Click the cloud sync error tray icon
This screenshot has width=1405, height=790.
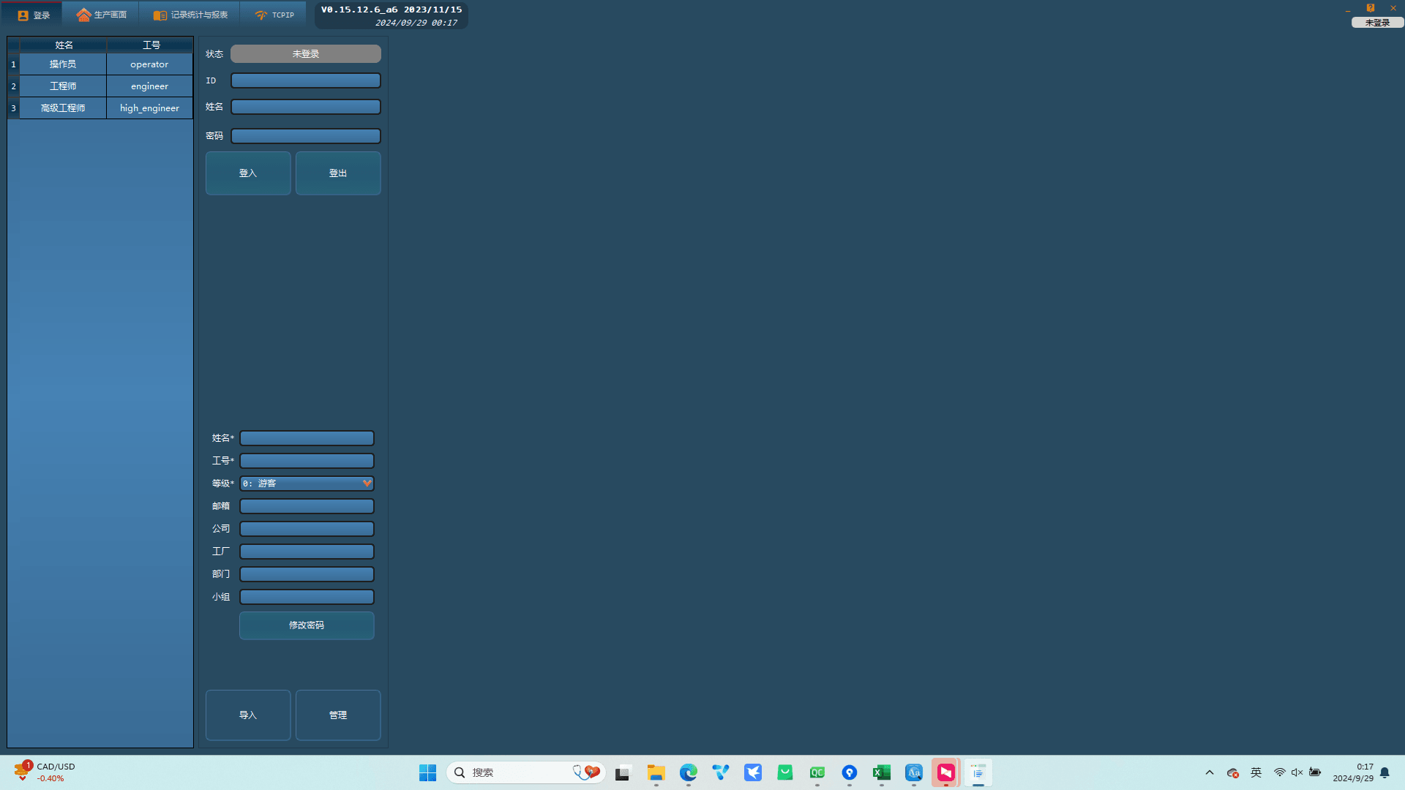click(x=1232, y=772)
